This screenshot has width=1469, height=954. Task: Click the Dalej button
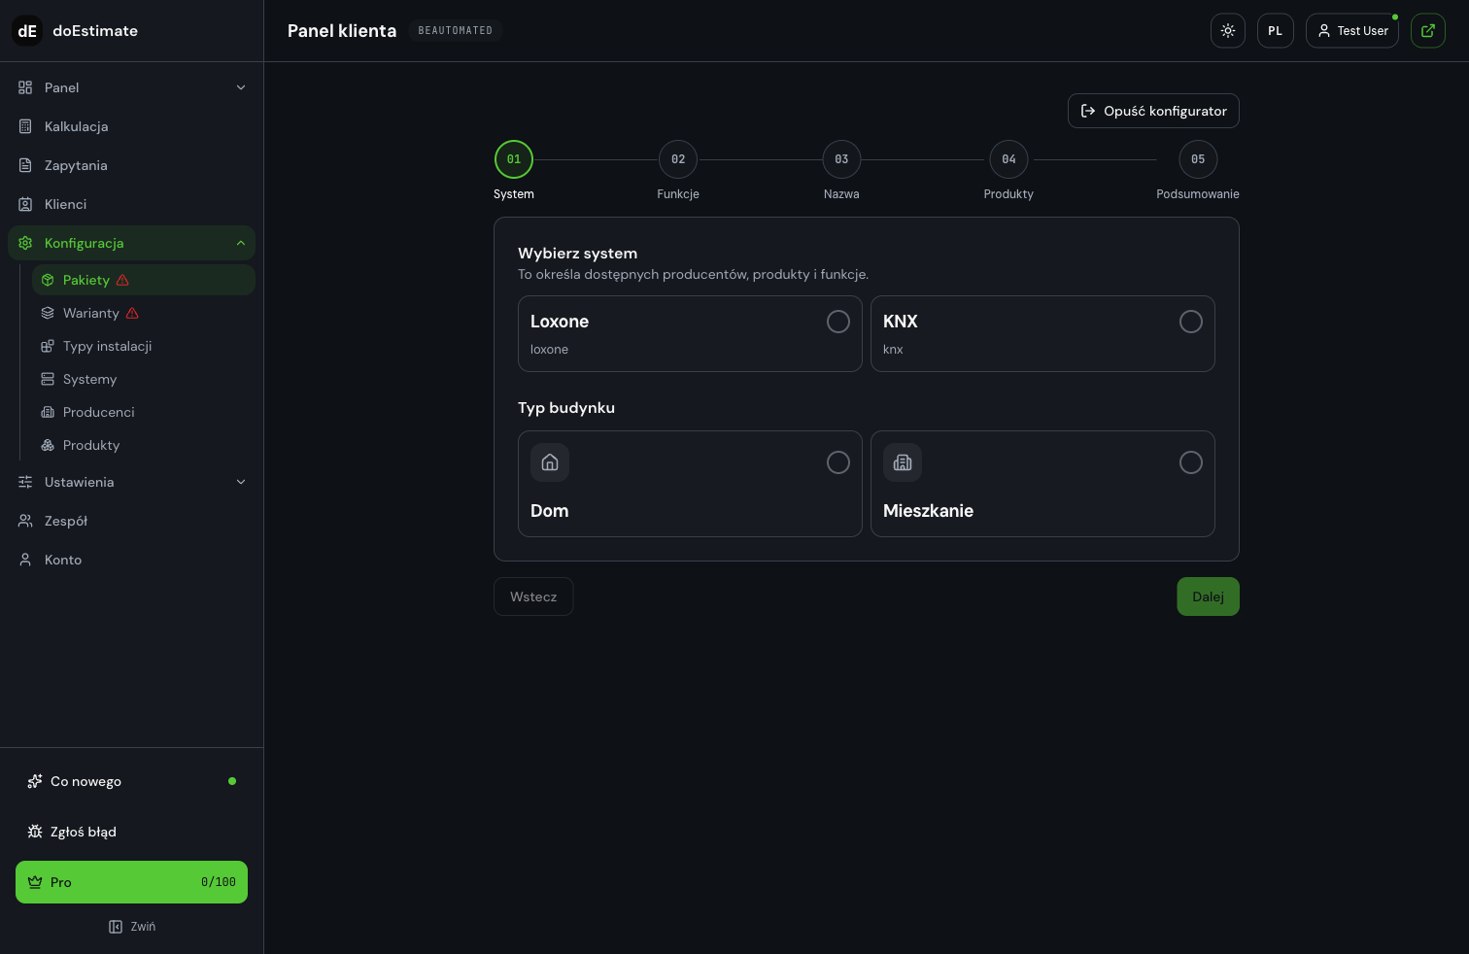click(1209, 596)
